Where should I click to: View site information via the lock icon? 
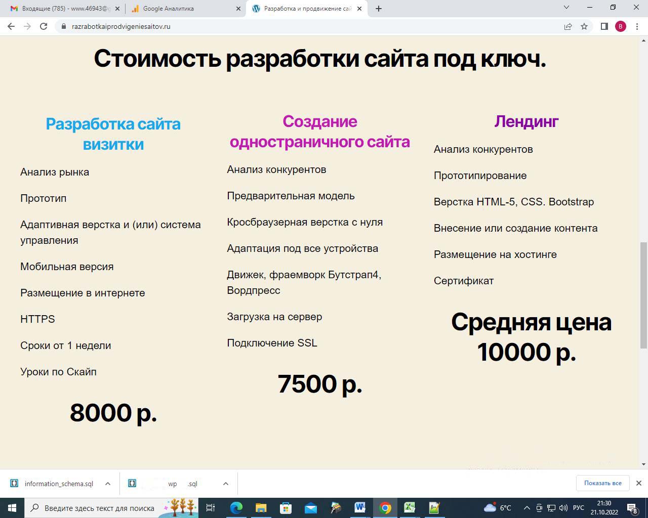click(64, 26)
